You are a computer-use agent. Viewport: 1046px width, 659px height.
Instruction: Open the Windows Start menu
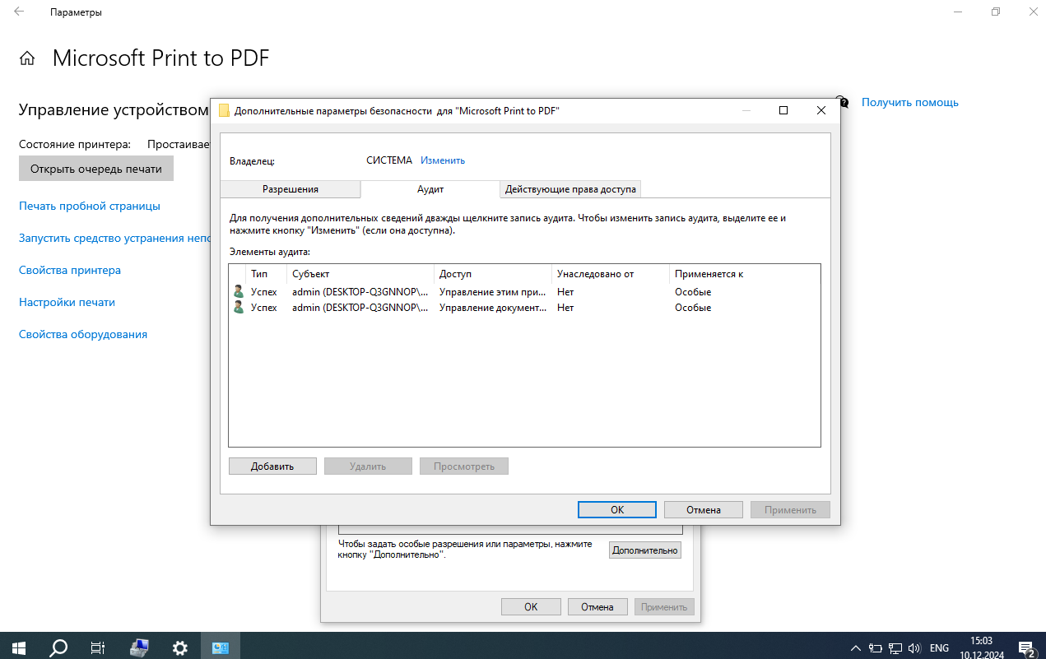click(x=18, y=647)
